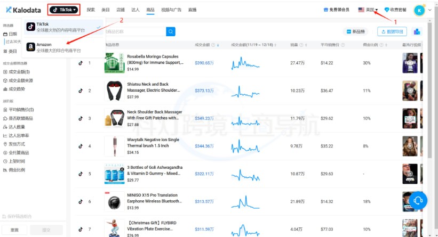
Task: Click the blue search magnifier button
Action: [171, 31]
